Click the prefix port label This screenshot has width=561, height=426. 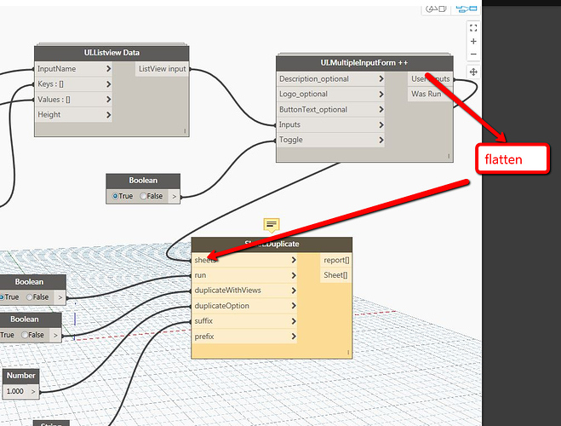pos(204,337)
